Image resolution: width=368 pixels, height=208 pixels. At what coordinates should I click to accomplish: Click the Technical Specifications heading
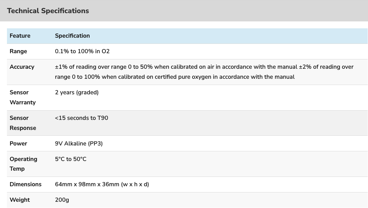(48, 11)
